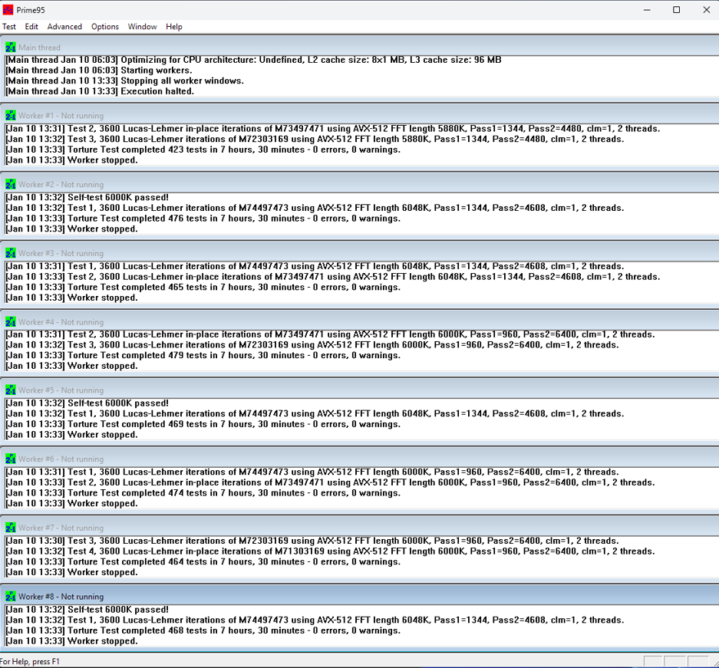Click the Worker #1 window icon
The image size is (719, 668).
pyautogui.click(x=11, y=116)
